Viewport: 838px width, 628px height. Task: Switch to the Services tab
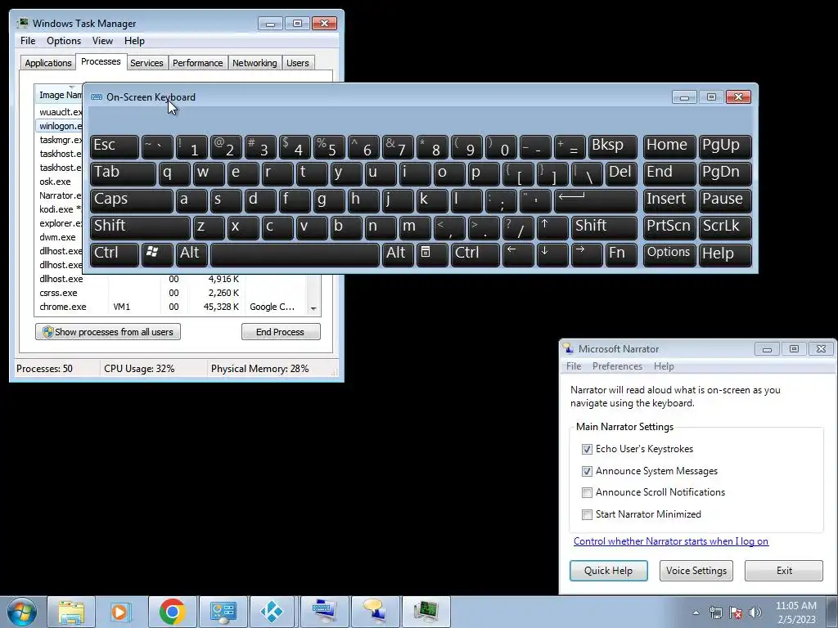click(146, 63)
